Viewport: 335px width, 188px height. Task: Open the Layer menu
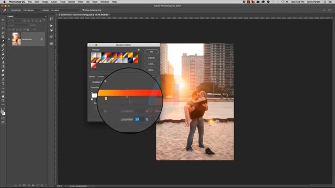[x=54, y=2]
